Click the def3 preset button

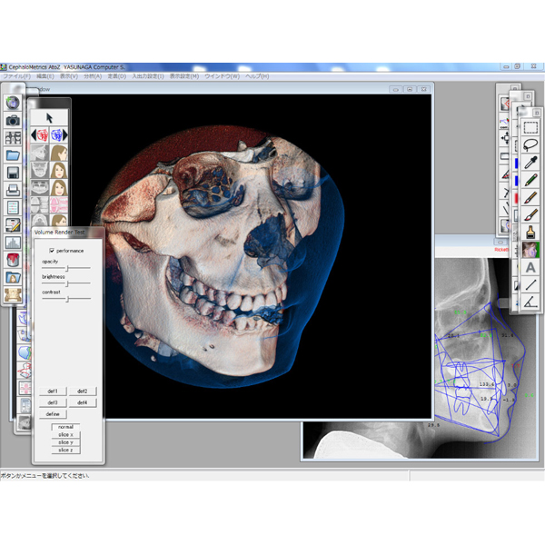pyautogui.click(x=53, y=402)
